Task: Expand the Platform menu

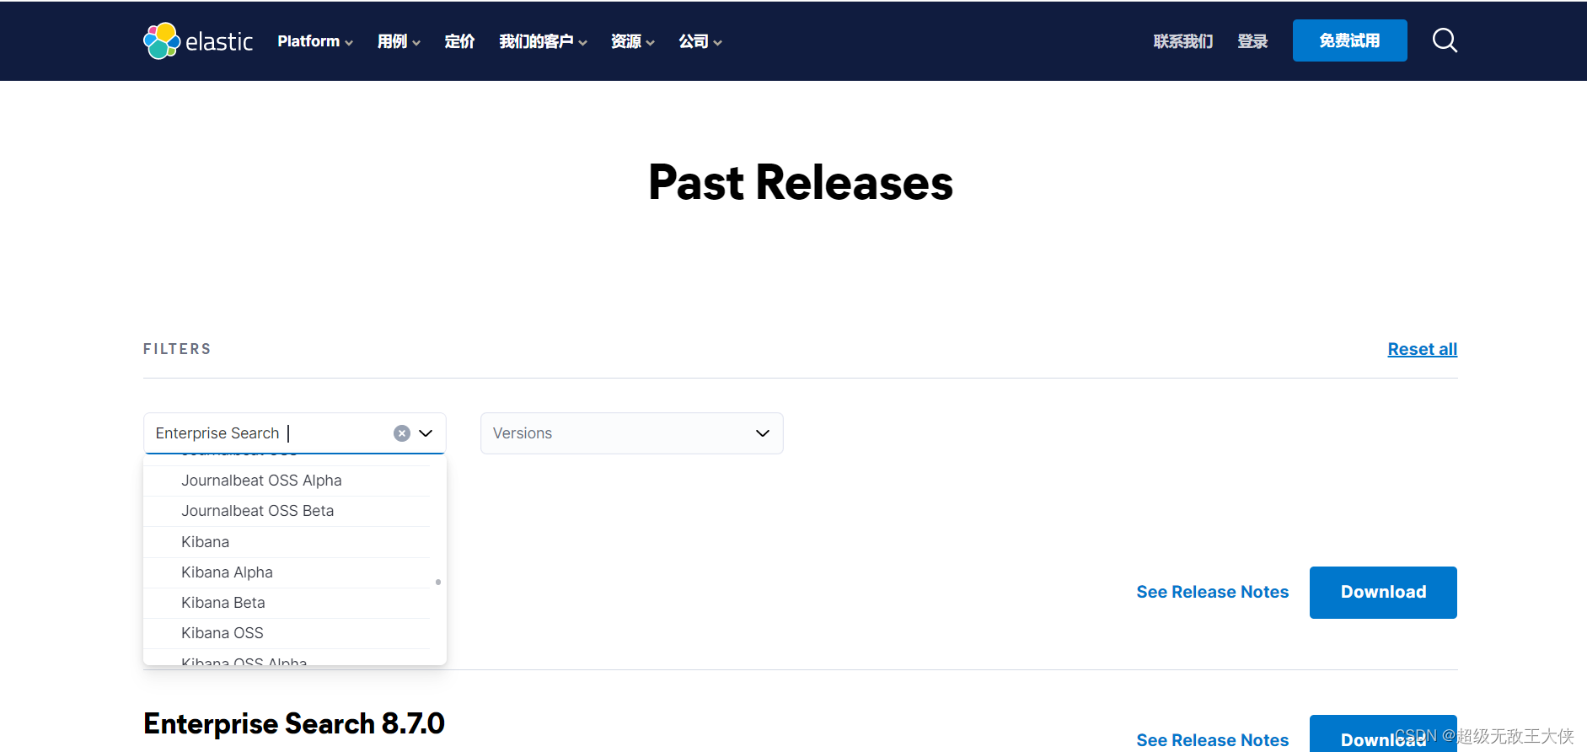Action: 315,41
